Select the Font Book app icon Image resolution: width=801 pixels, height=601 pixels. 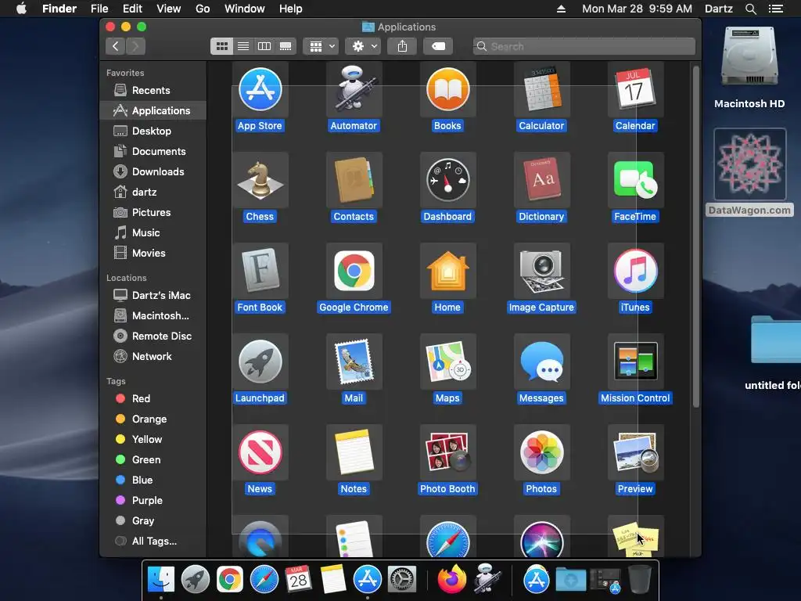point(260,271)
